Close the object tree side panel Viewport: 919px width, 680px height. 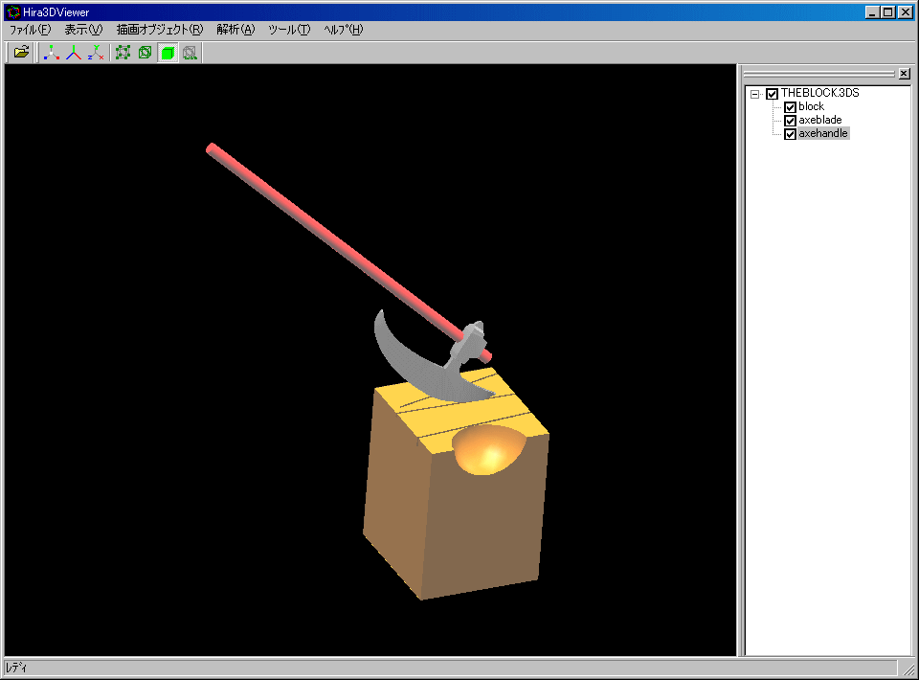905,74
